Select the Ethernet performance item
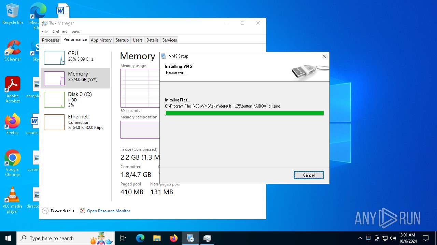Image resolution: width=437 pixels, height=245 pixels. click(75, 122)
